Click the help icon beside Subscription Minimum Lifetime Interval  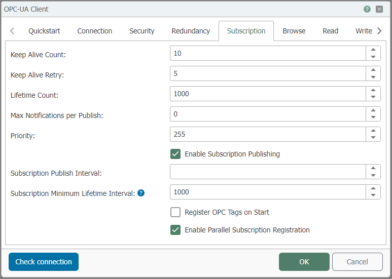pos(141,193)
